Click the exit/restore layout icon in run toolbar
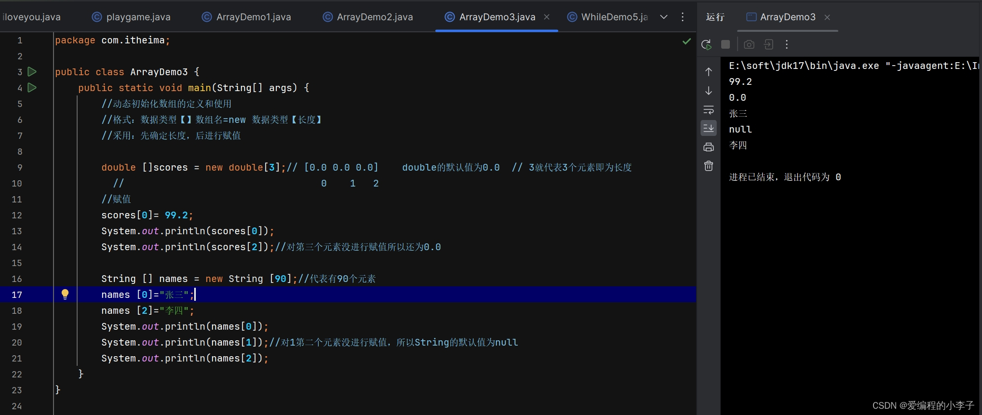The width and height of the screenshot is (982, 415). tap(768, 44)
